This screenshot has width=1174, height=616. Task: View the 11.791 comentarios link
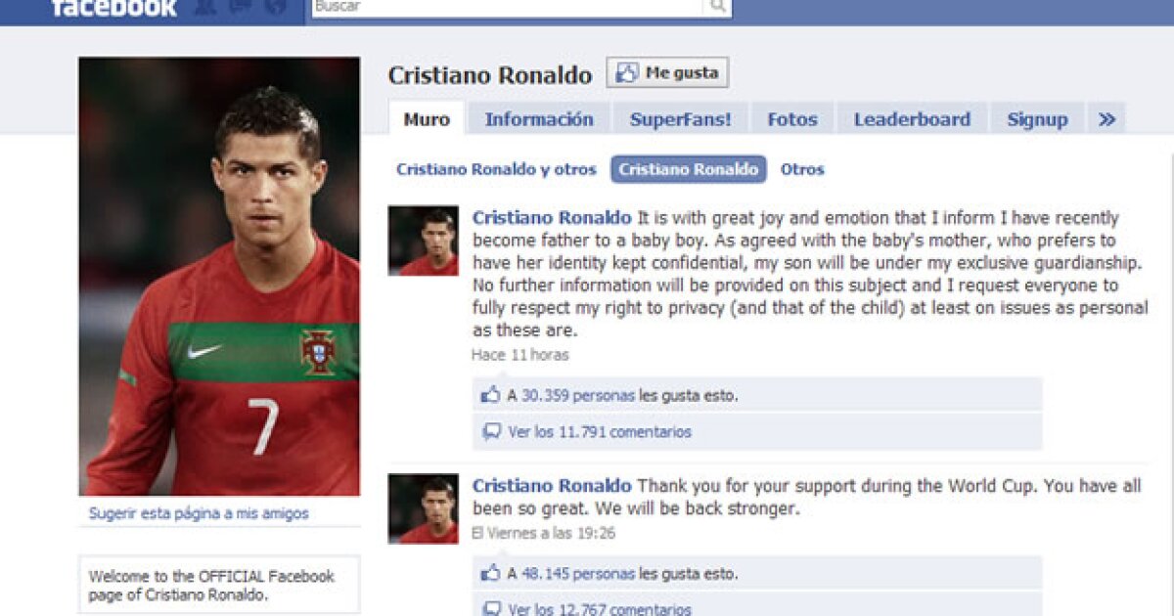coord(600,431)
